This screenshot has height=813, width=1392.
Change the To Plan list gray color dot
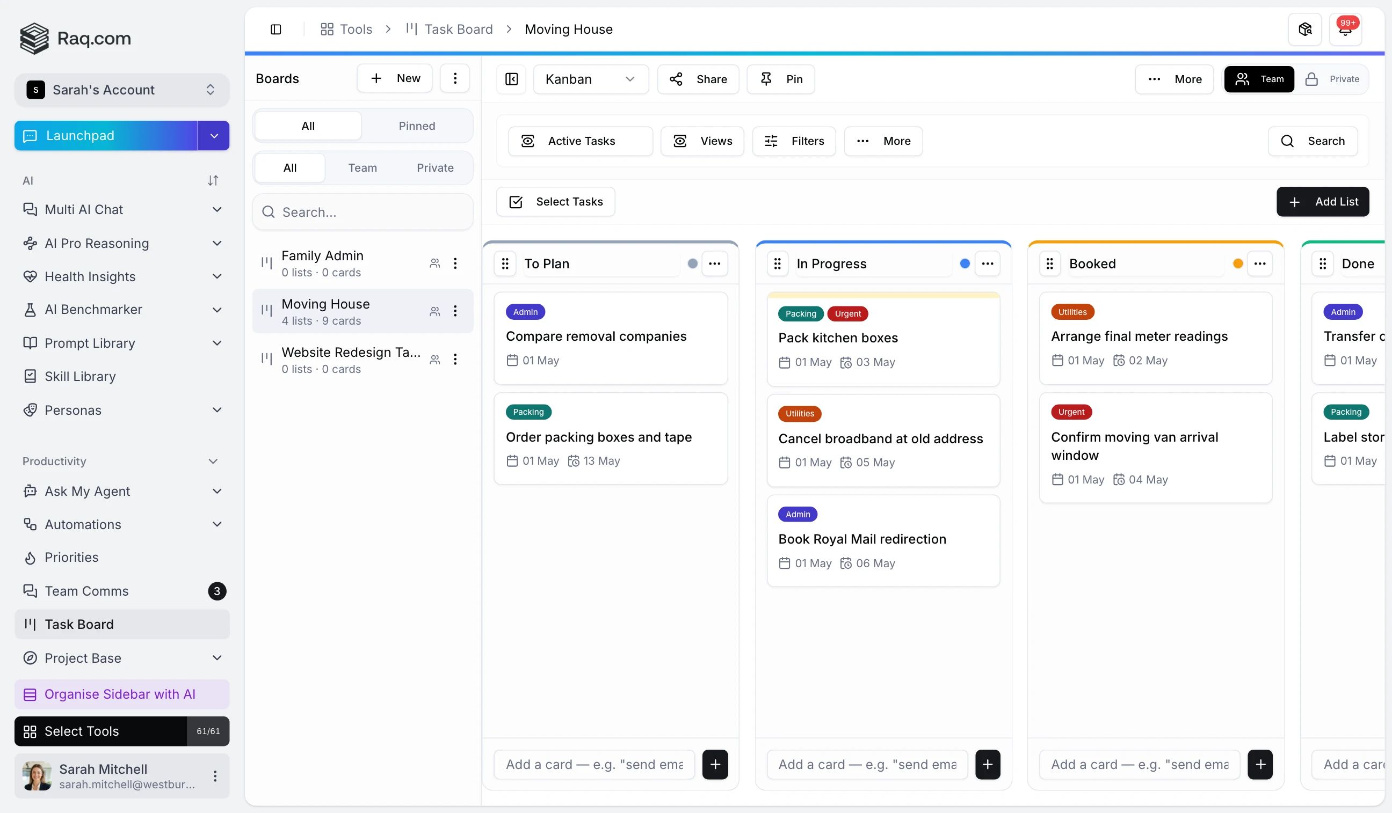coord(692,264)
